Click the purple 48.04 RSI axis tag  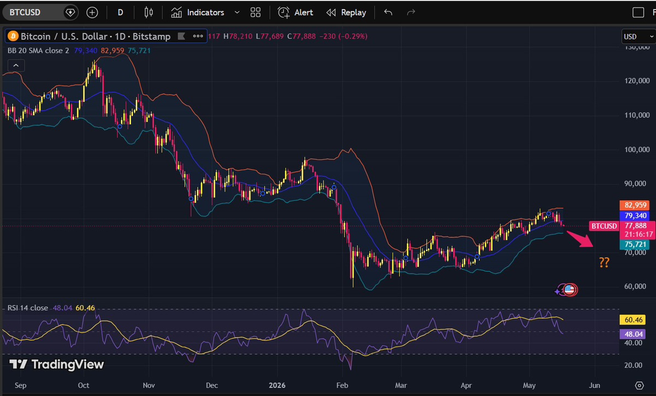point(634,333)
